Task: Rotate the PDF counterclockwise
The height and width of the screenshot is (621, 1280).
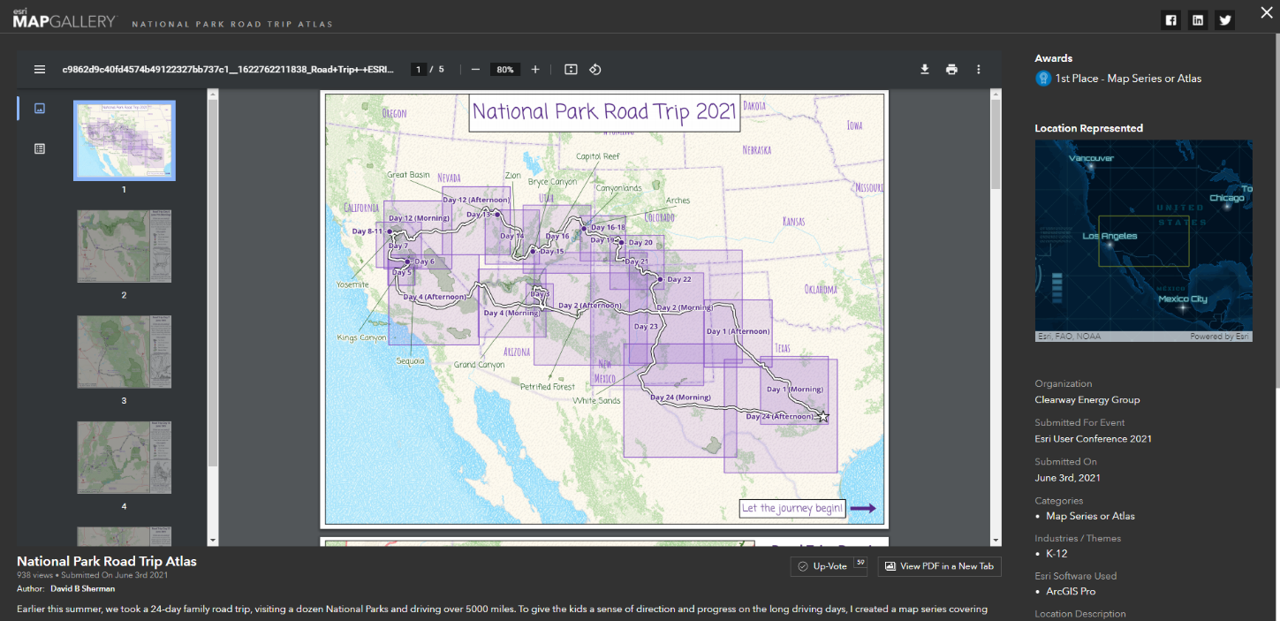Action: tap(595, 69)
